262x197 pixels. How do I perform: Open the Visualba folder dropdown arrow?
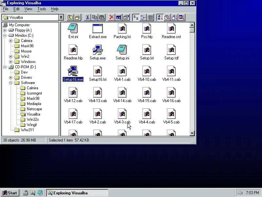(x=61, y=17)
